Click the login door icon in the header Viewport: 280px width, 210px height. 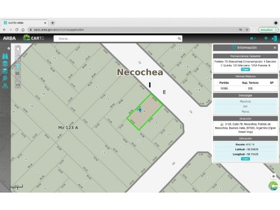coord(274,38)
